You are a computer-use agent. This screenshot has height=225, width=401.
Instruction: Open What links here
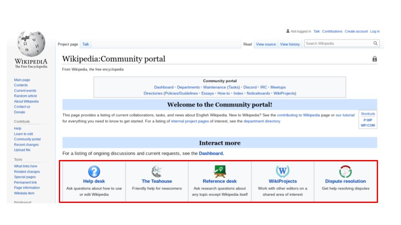tap(25, 166)
